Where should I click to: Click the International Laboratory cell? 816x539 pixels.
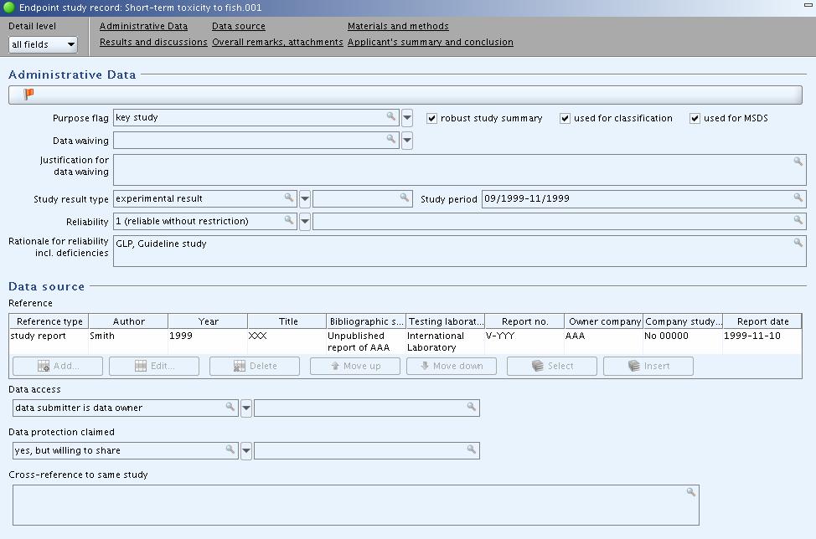[446, 341]
